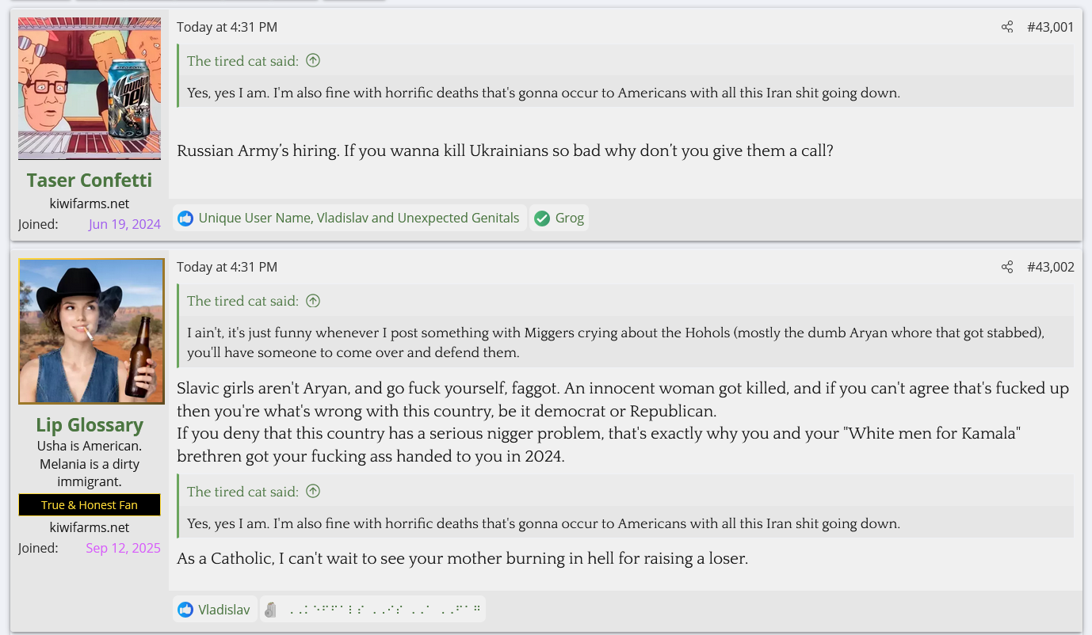1092x635 pixels.
Task: Click up-arrow icon in Lip Glossary's bottom quote
Action: pyautogui.click(x=313, y=492)
